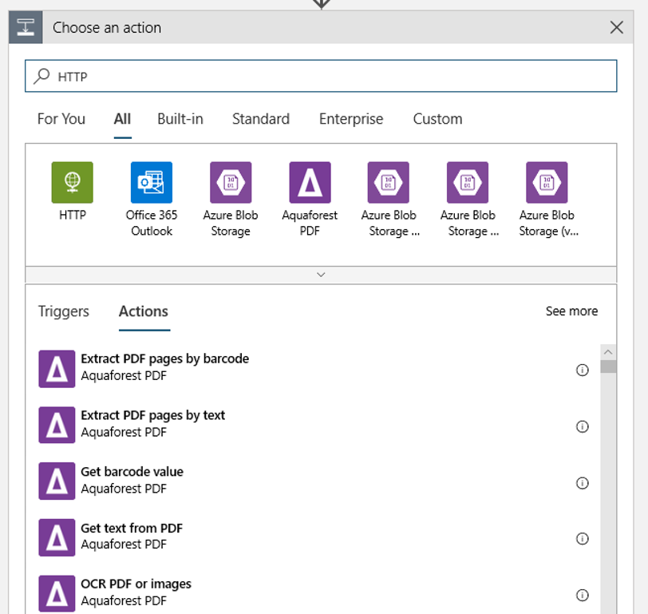
Task: Expand details for Get text from PDF
Action: coord(582,538)
